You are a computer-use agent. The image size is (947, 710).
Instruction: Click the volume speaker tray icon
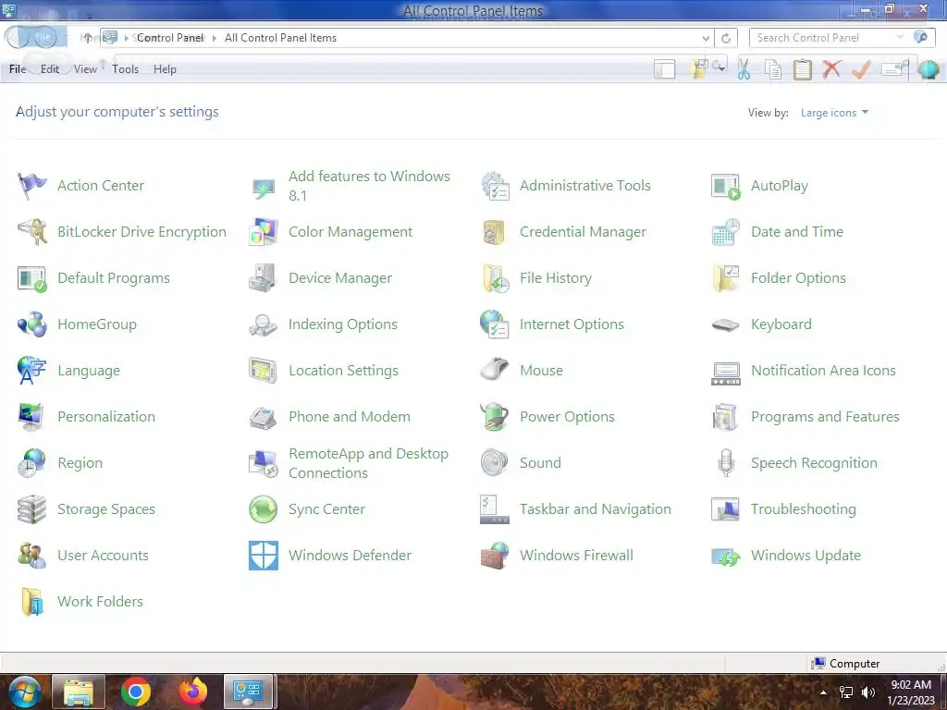[868, 692]
